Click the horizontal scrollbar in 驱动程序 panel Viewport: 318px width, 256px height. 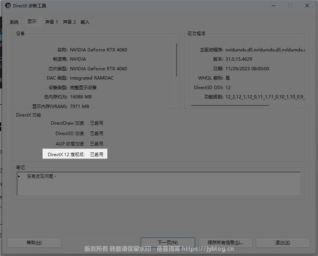(x=230, y=105)
